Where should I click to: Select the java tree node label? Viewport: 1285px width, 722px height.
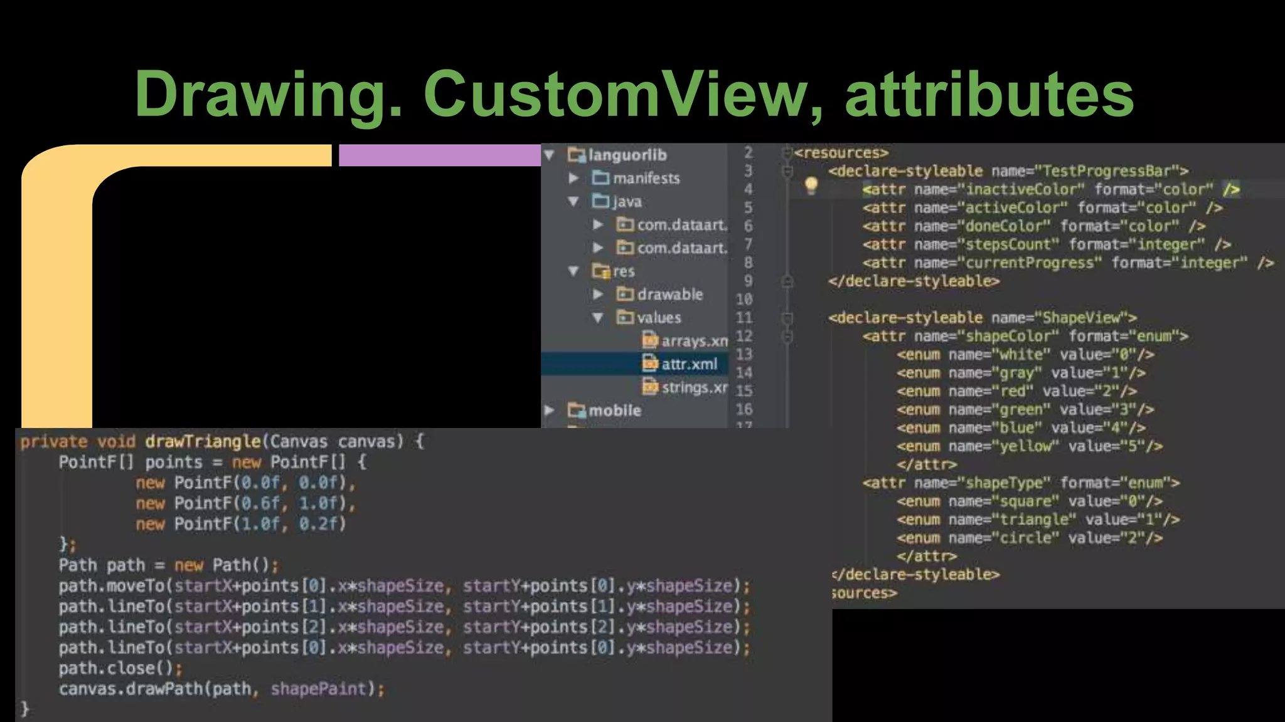(x=627, y=201)
